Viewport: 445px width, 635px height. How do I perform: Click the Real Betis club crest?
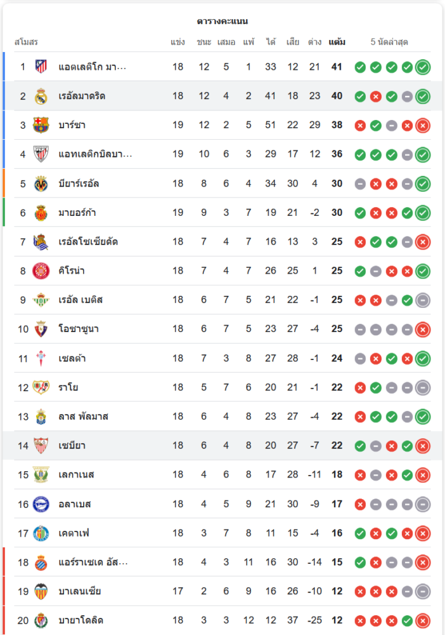pyautogui.click(x=41, y=300)
